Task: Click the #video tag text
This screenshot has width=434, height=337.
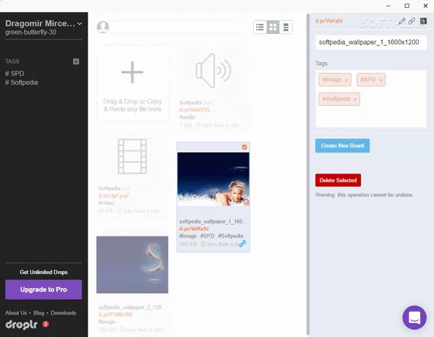Action: pyautogui.click(x=106, y=202)
